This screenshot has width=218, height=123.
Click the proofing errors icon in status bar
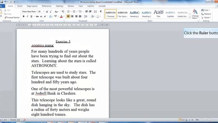pyautogui.click(x=24, y=120)
